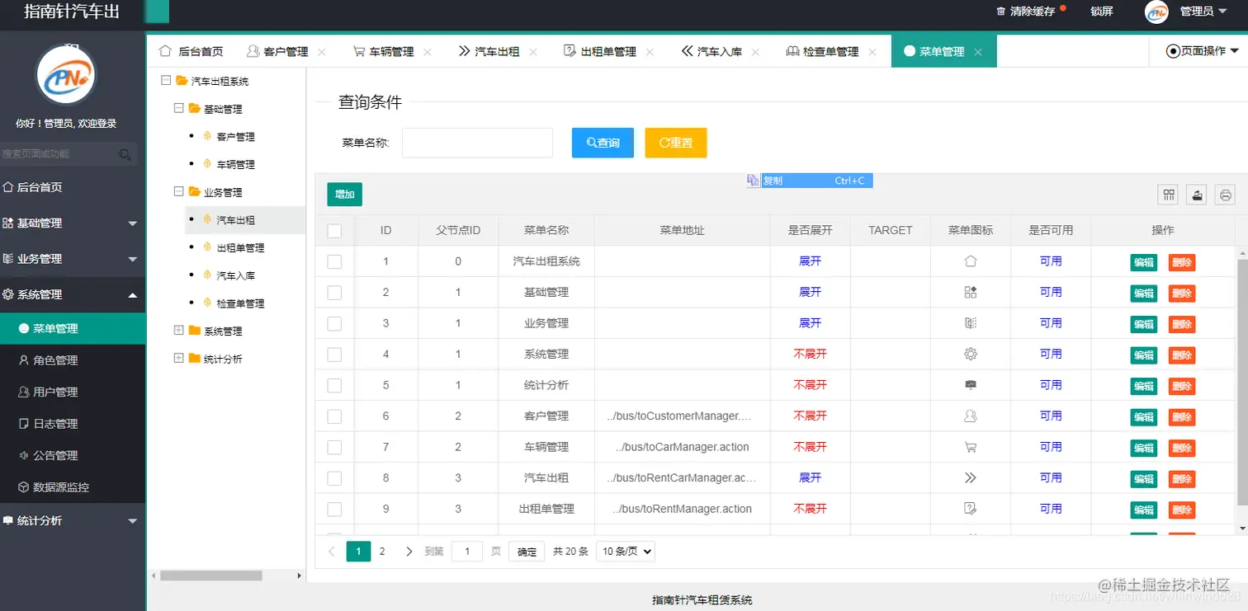The image size is (1248, 611).
Task: Click the column filter grid icon
Action: (x=1169, y=195)
